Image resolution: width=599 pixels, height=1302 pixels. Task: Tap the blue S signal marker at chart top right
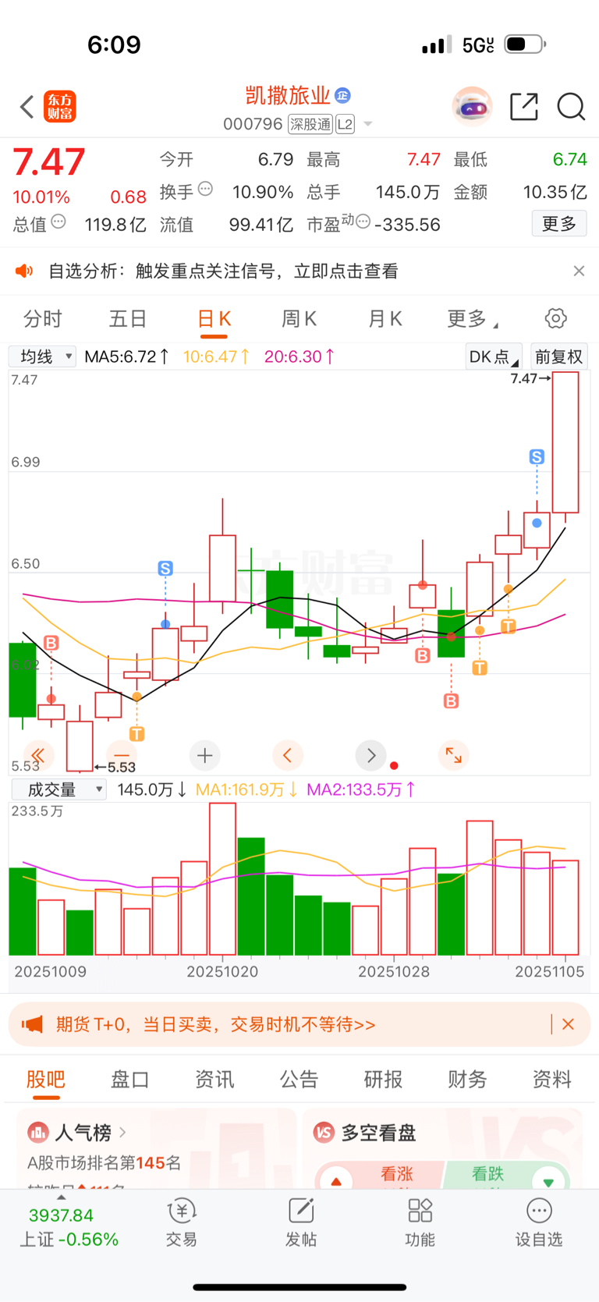(537, 456)
